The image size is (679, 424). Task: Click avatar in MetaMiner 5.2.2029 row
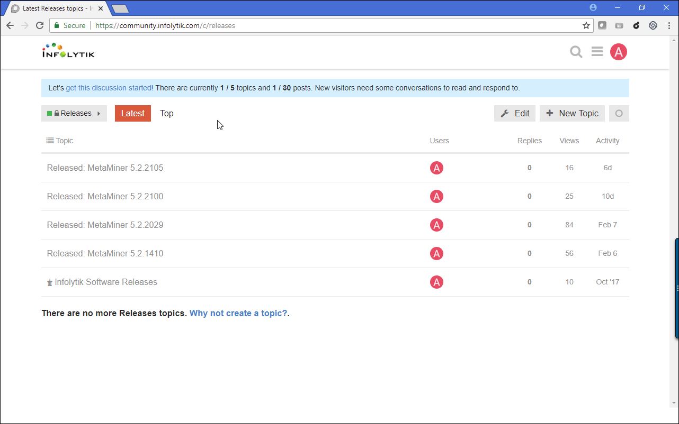tap(436, 225)
